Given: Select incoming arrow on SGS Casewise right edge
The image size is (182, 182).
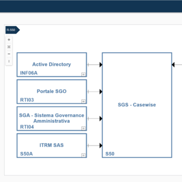Looking at the screenshot, I should tap(177, 65).
